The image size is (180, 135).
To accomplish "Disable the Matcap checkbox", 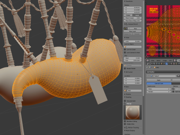I will pyautogui.click(x=125, y=103).
